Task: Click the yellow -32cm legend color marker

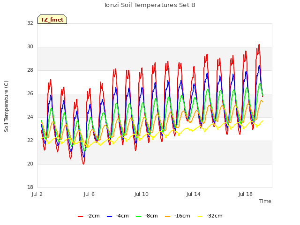Action: coord(200,217)
